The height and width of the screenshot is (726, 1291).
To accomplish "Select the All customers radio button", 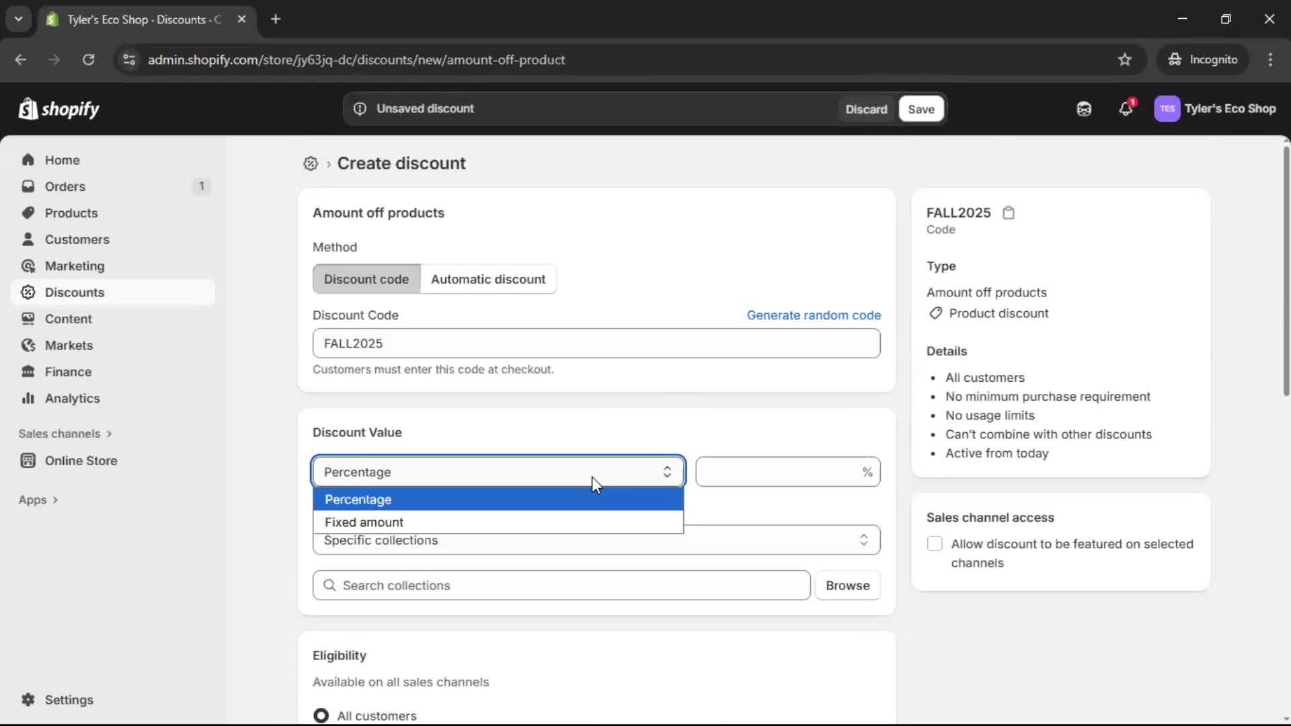I will [321, 715].
